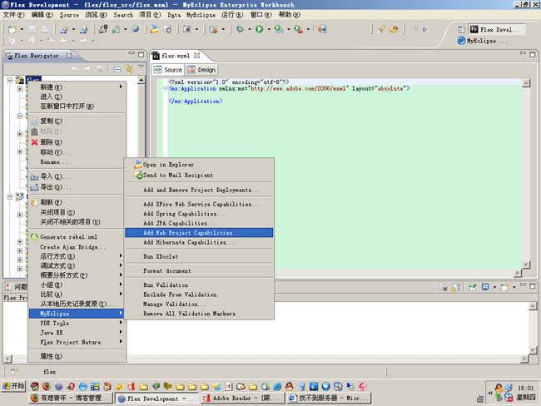The width and height of the screenshot is (541, 406).
Task: Close the flex.mxml editor tab
Action: click(196, 55)
